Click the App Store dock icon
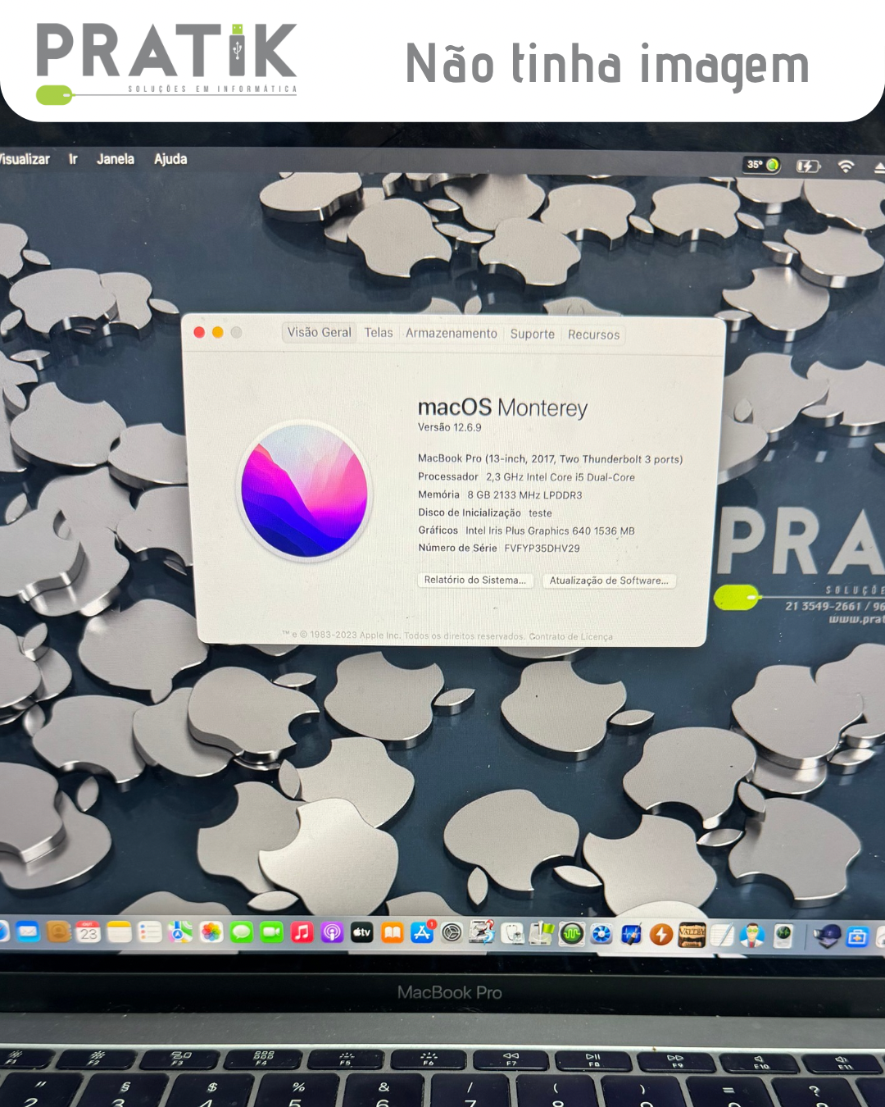Image resolution: width=885 pixels, height=1107 pixels. tap(422, 932)
